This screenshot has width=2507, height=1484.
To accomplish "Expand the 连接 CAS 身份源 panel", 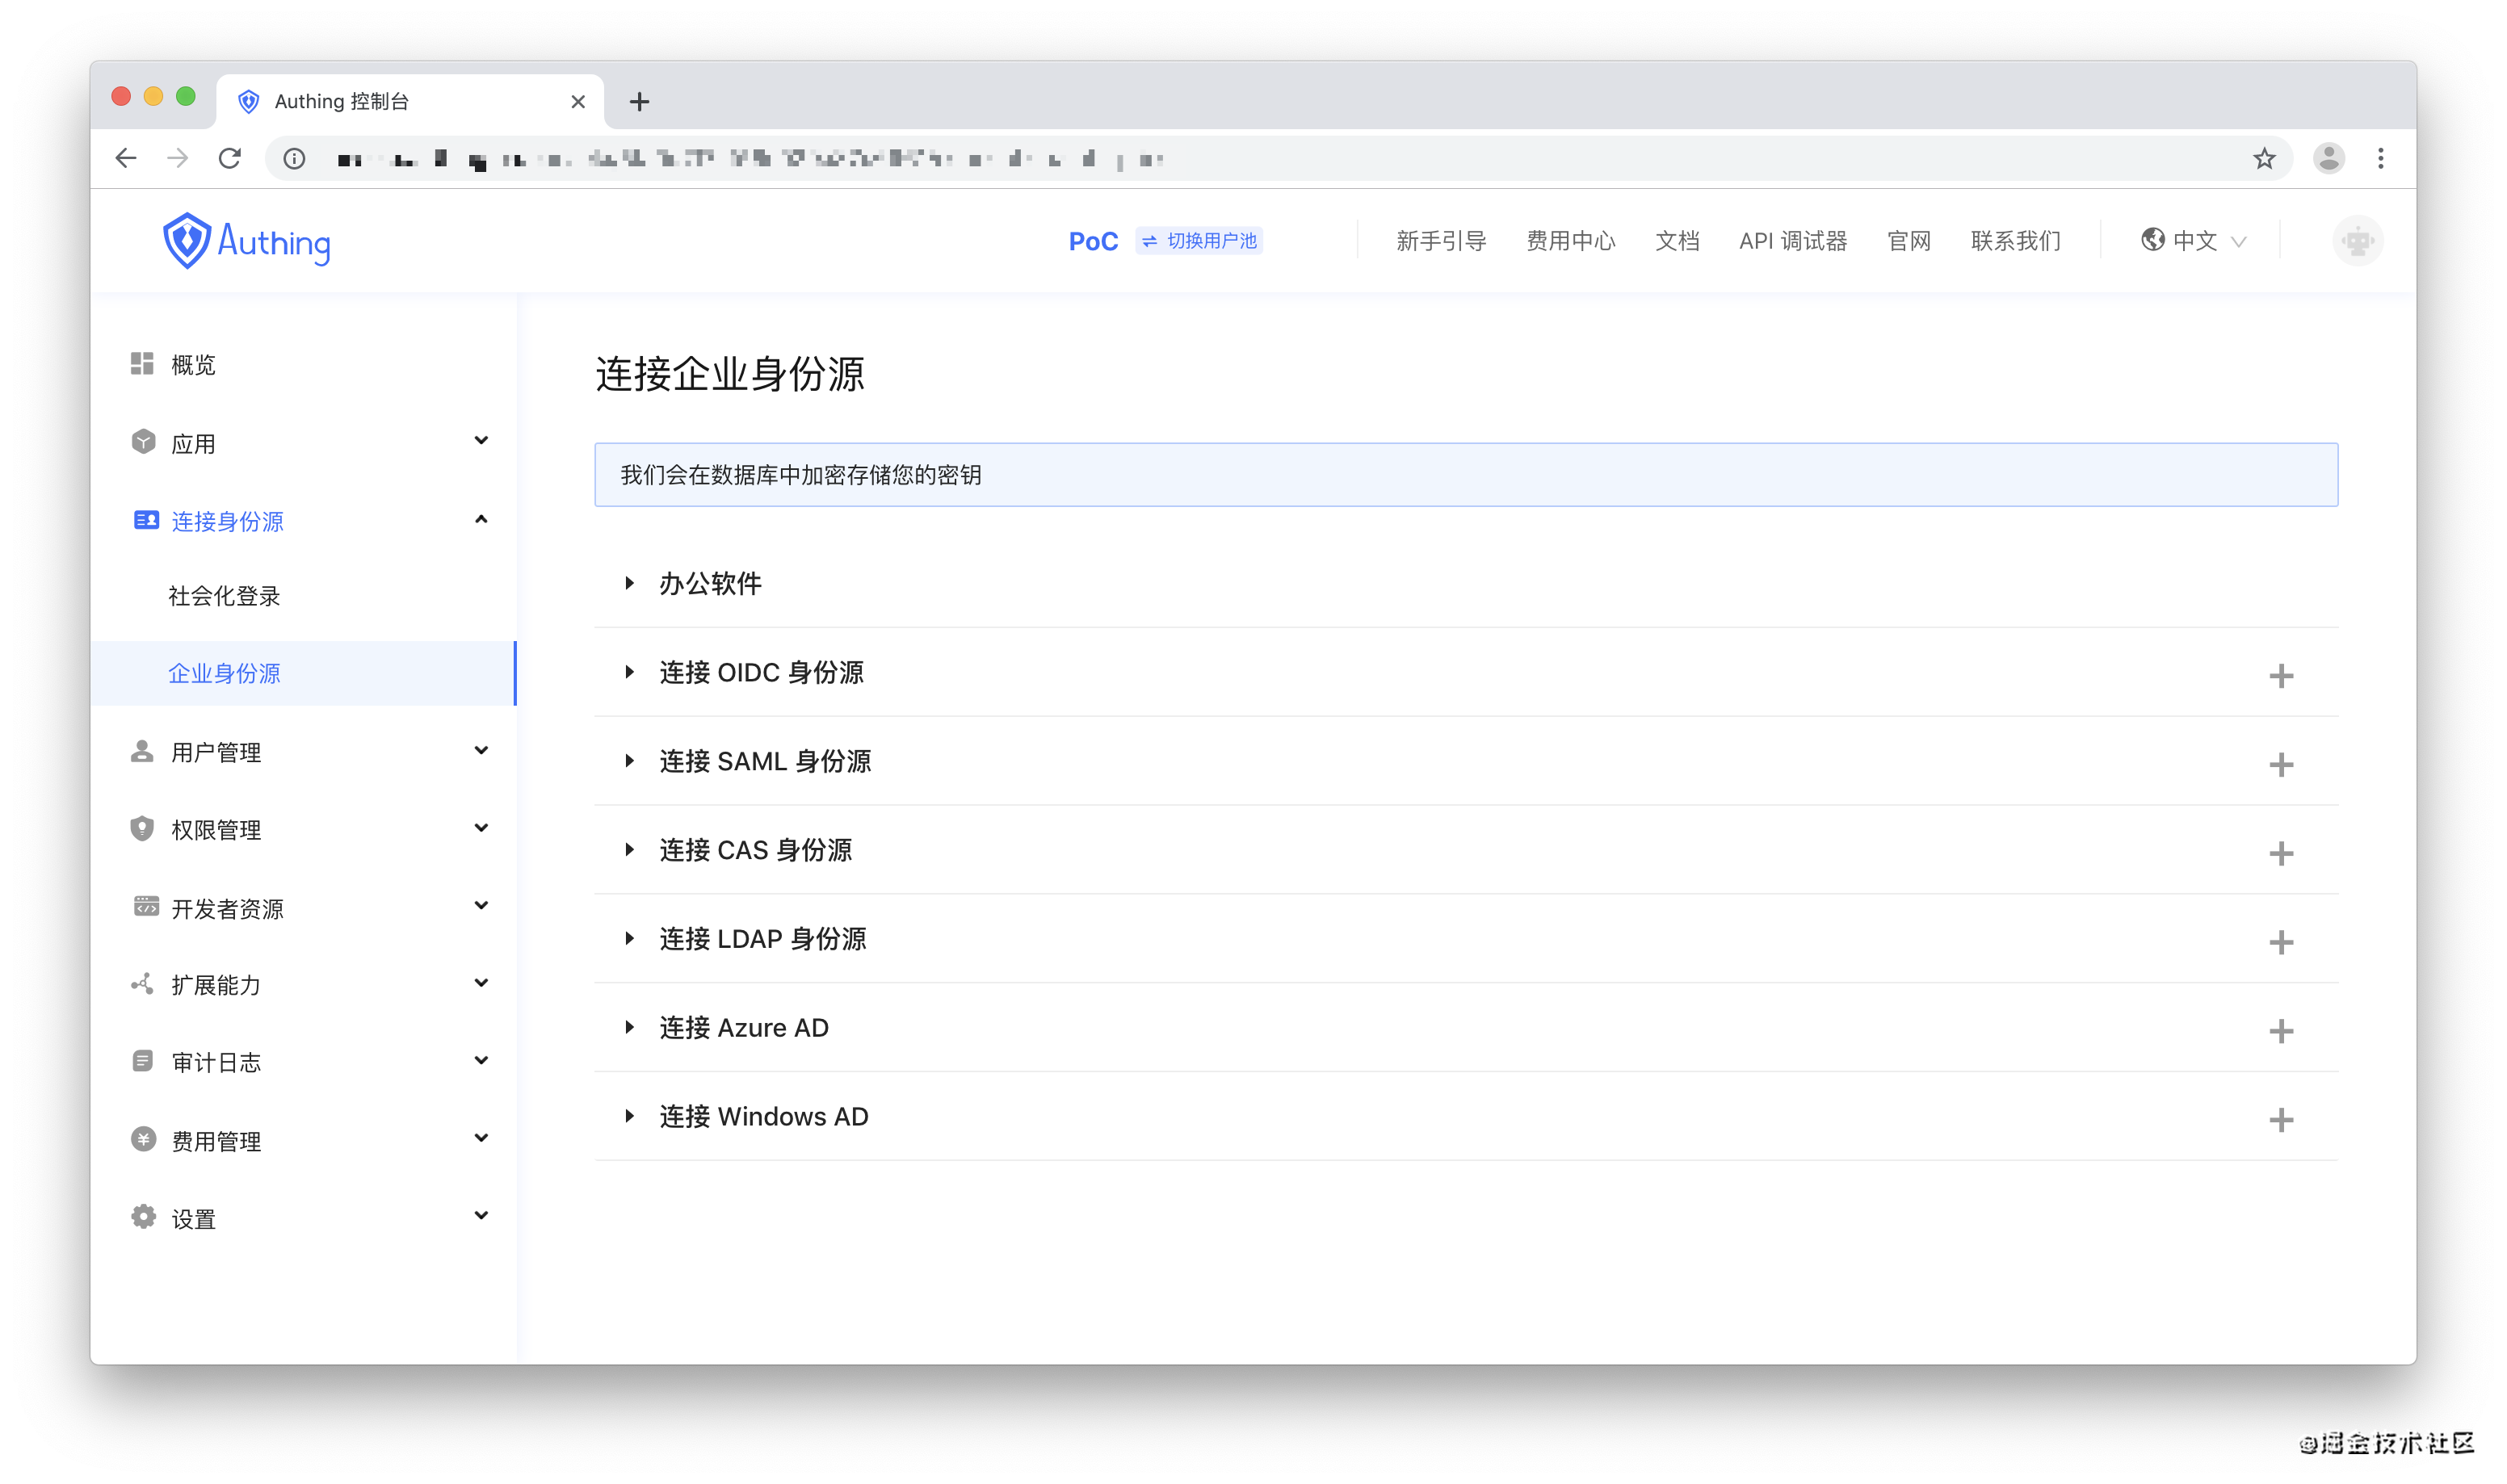I will (x=755, y=850).
